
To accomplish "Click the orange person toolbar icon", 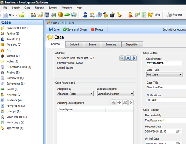I will [x=130, y=15].
